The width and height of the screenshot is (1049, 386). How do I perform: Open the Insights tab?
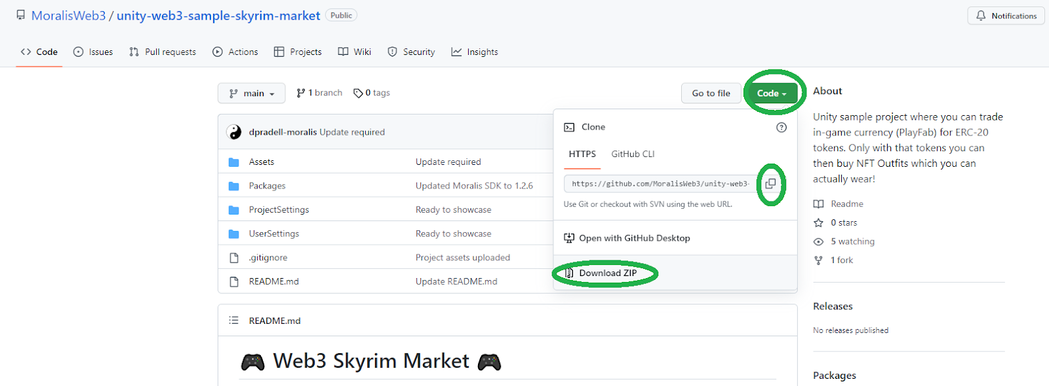[475, 52]
